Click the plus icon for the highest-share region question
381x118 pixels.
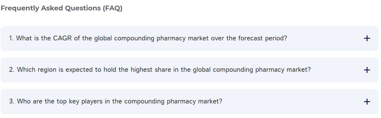(x=367, y=70)
